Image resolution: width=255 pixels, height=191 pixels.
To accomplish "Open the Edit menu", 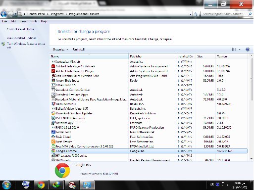I will coord(13,21).
